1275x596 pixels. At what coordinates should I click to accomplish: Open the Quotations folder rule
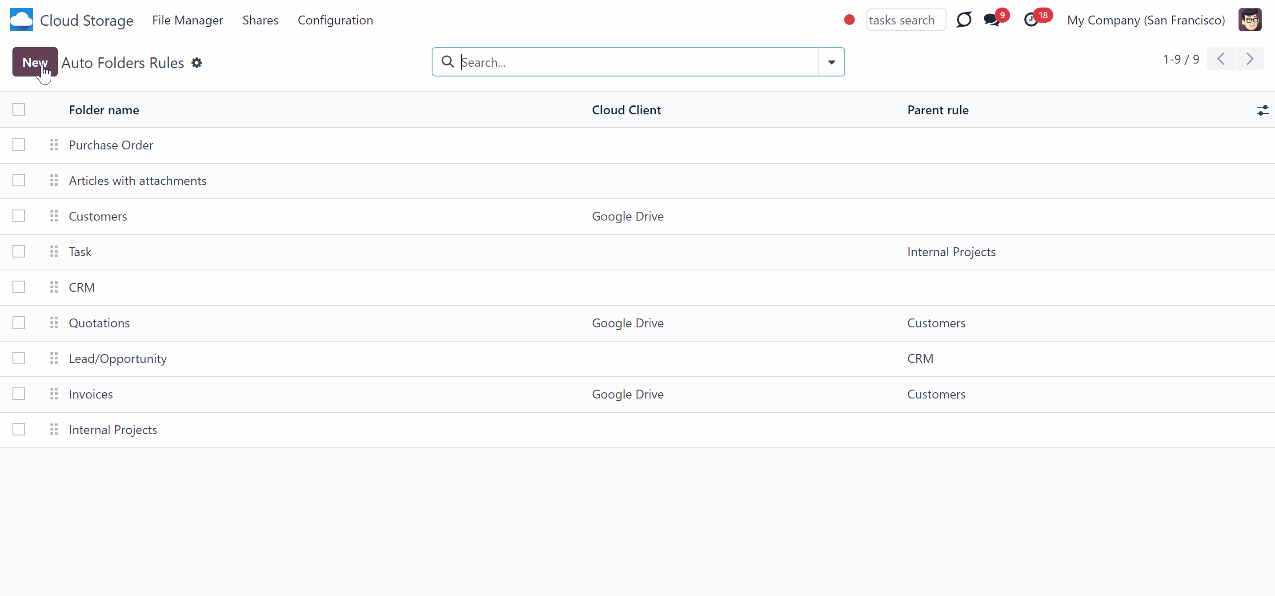coord(99,323)
